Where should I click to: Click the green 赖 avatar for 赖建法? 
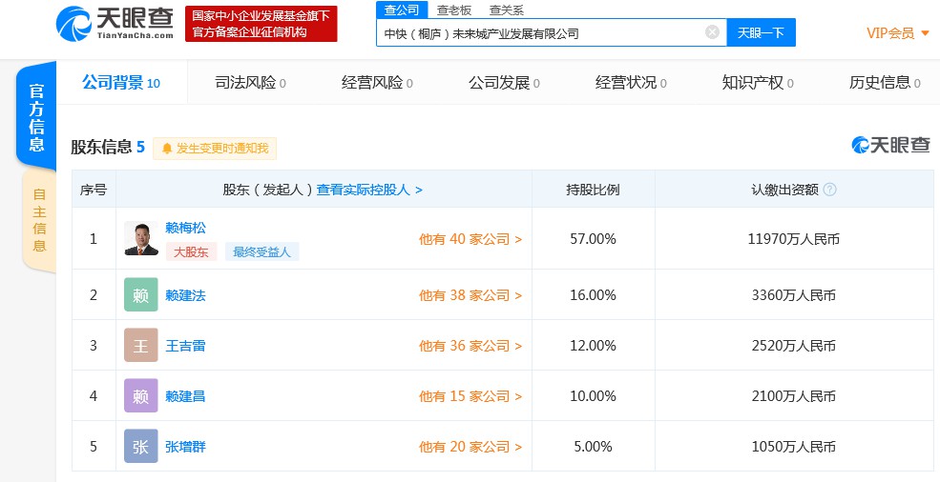click(x=141, y=294)
